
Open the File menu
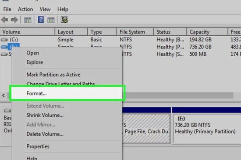[7, 9]
